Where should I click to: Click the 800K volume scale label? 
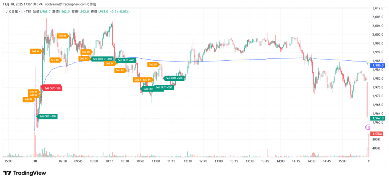376,140
